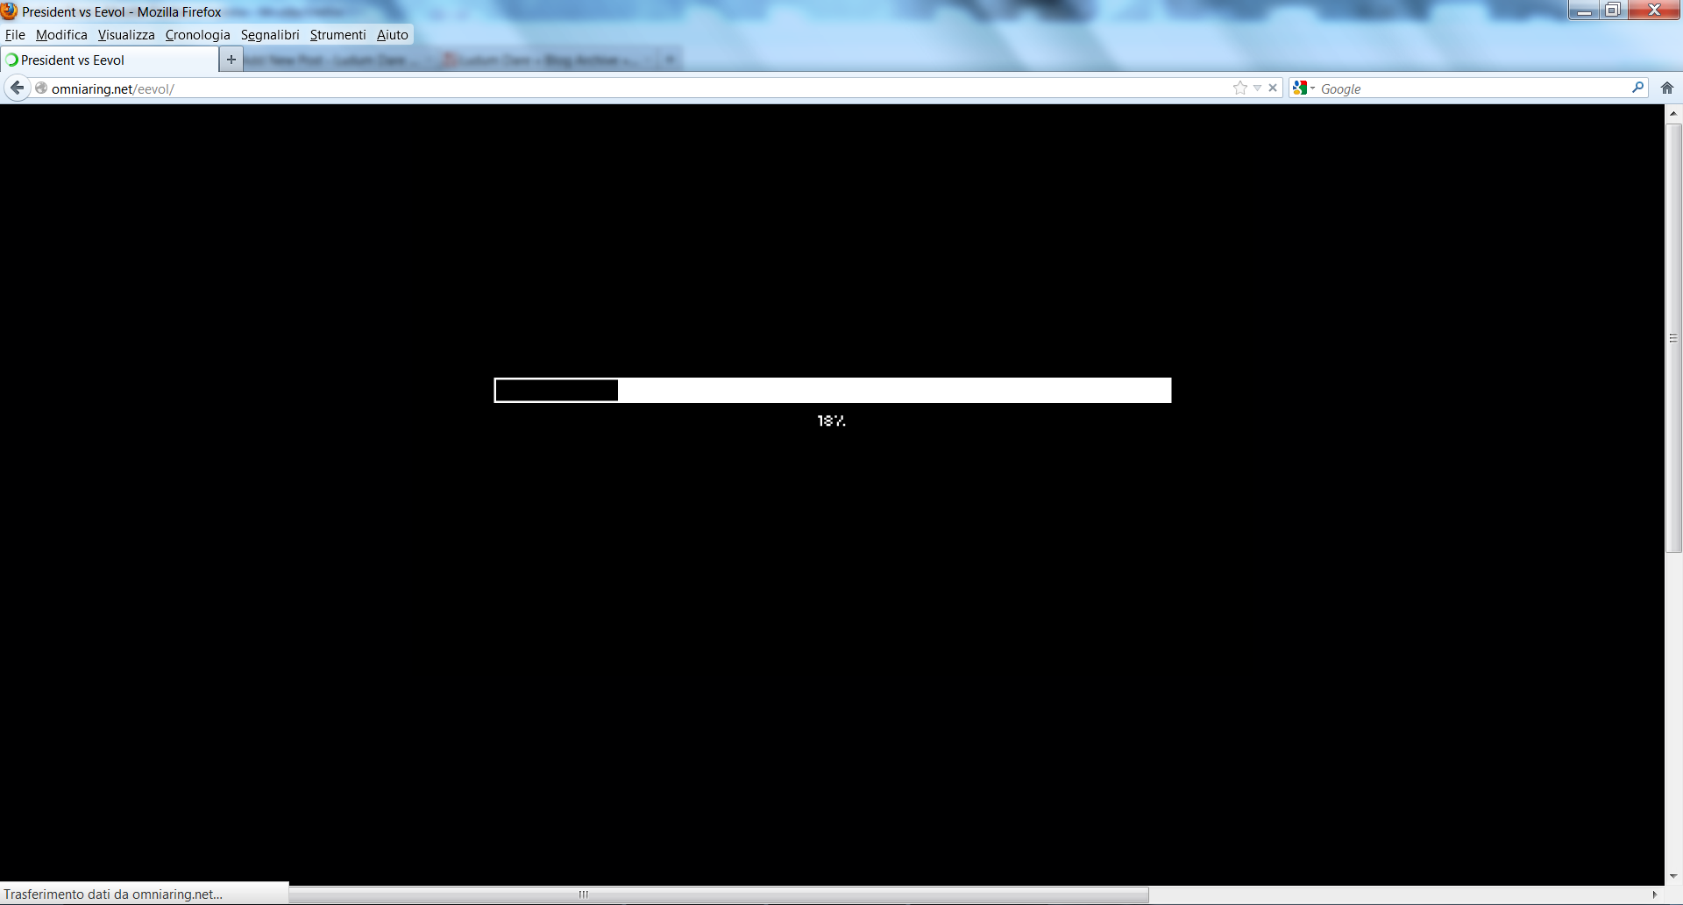Click the scroll down arrow of the vertical scrollbar
1683x905 pixels.
[x=1673, y=876]
